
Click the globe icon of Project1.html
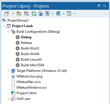13,93
